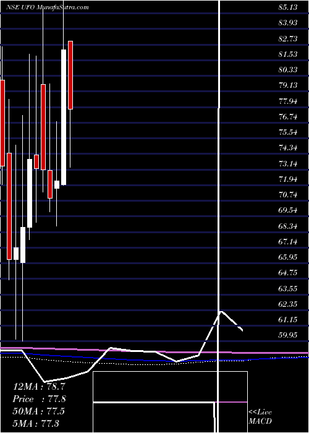
Task: Click the 'NSE UFO MunafaSutra.com' chart title
Action: click(x=48, y=7)
